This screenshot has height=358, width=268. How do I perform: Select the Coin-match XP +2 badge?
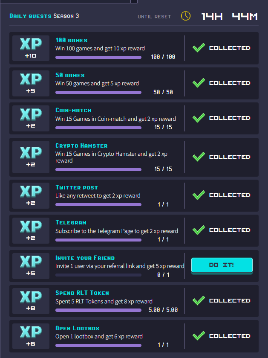point(31,118)
